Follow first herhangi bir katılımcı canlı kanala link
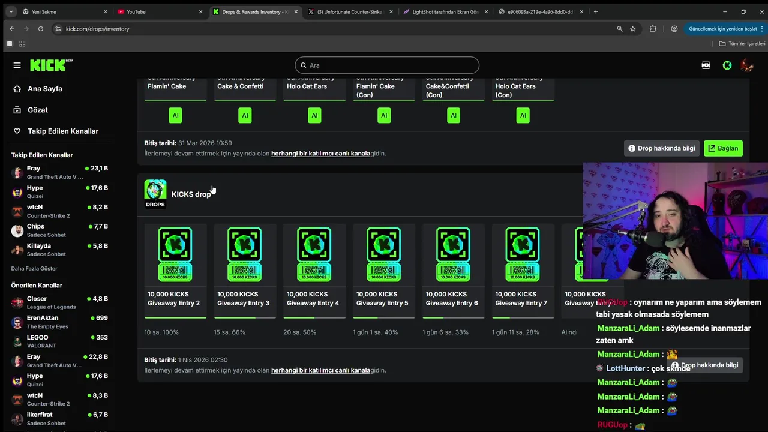The width and height of the screenshot is (768, 432). 320,154
